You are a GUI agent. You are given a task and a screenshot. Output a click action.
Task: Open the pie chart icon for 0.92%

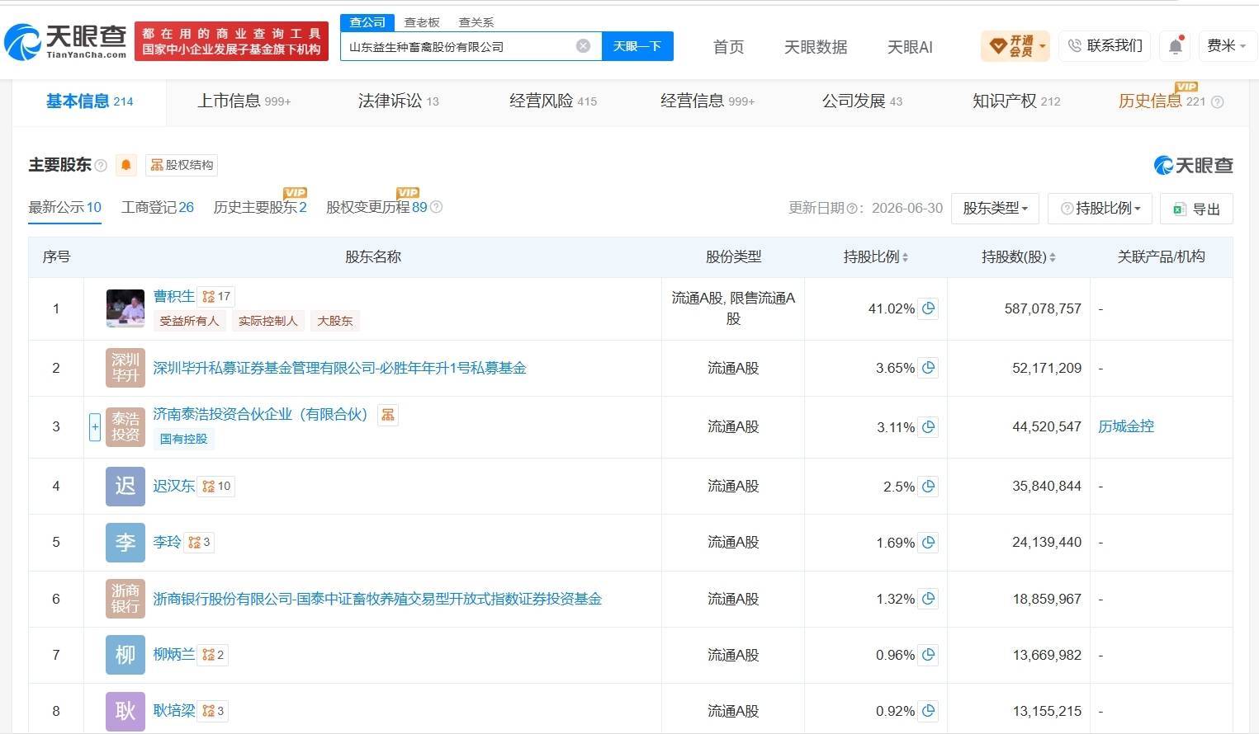point(928,711)
